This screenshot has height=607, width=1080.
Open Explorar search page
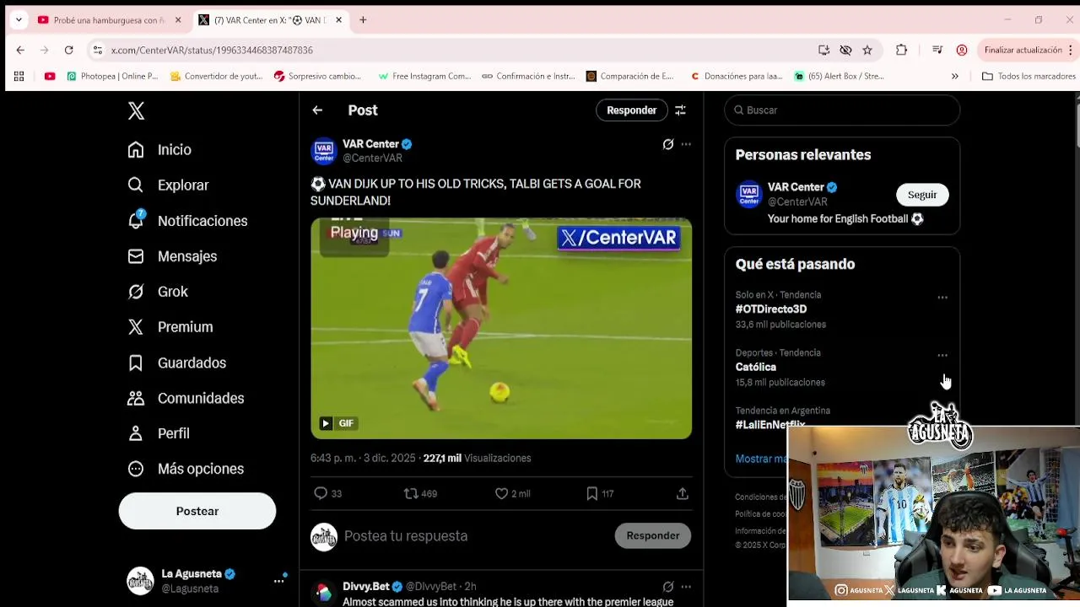tap(168, 185)
